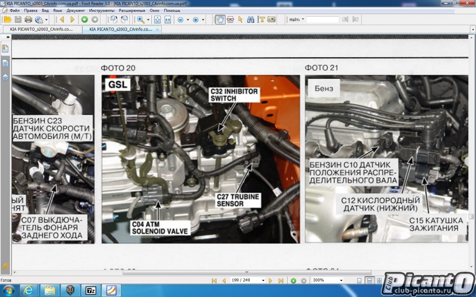Open the Layers side panel
Image resolution: width=476 pixels, height=297 pixels.
point(5,77)
